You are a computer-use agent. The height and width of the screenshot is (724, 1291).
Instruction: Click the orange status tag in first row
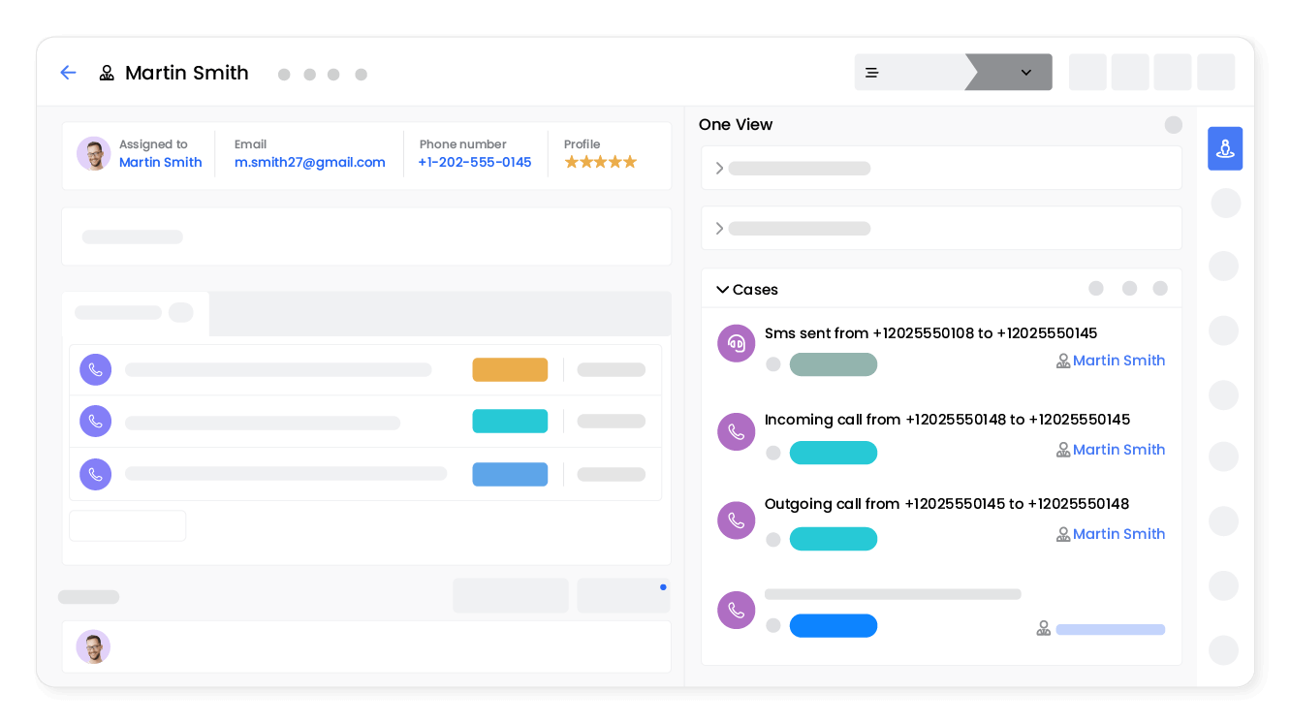click(x=510, y=369)
